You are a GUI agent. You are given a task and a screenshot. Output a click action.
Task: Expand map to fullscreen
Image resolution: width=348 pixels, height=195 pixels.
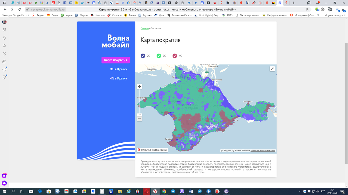272,69
